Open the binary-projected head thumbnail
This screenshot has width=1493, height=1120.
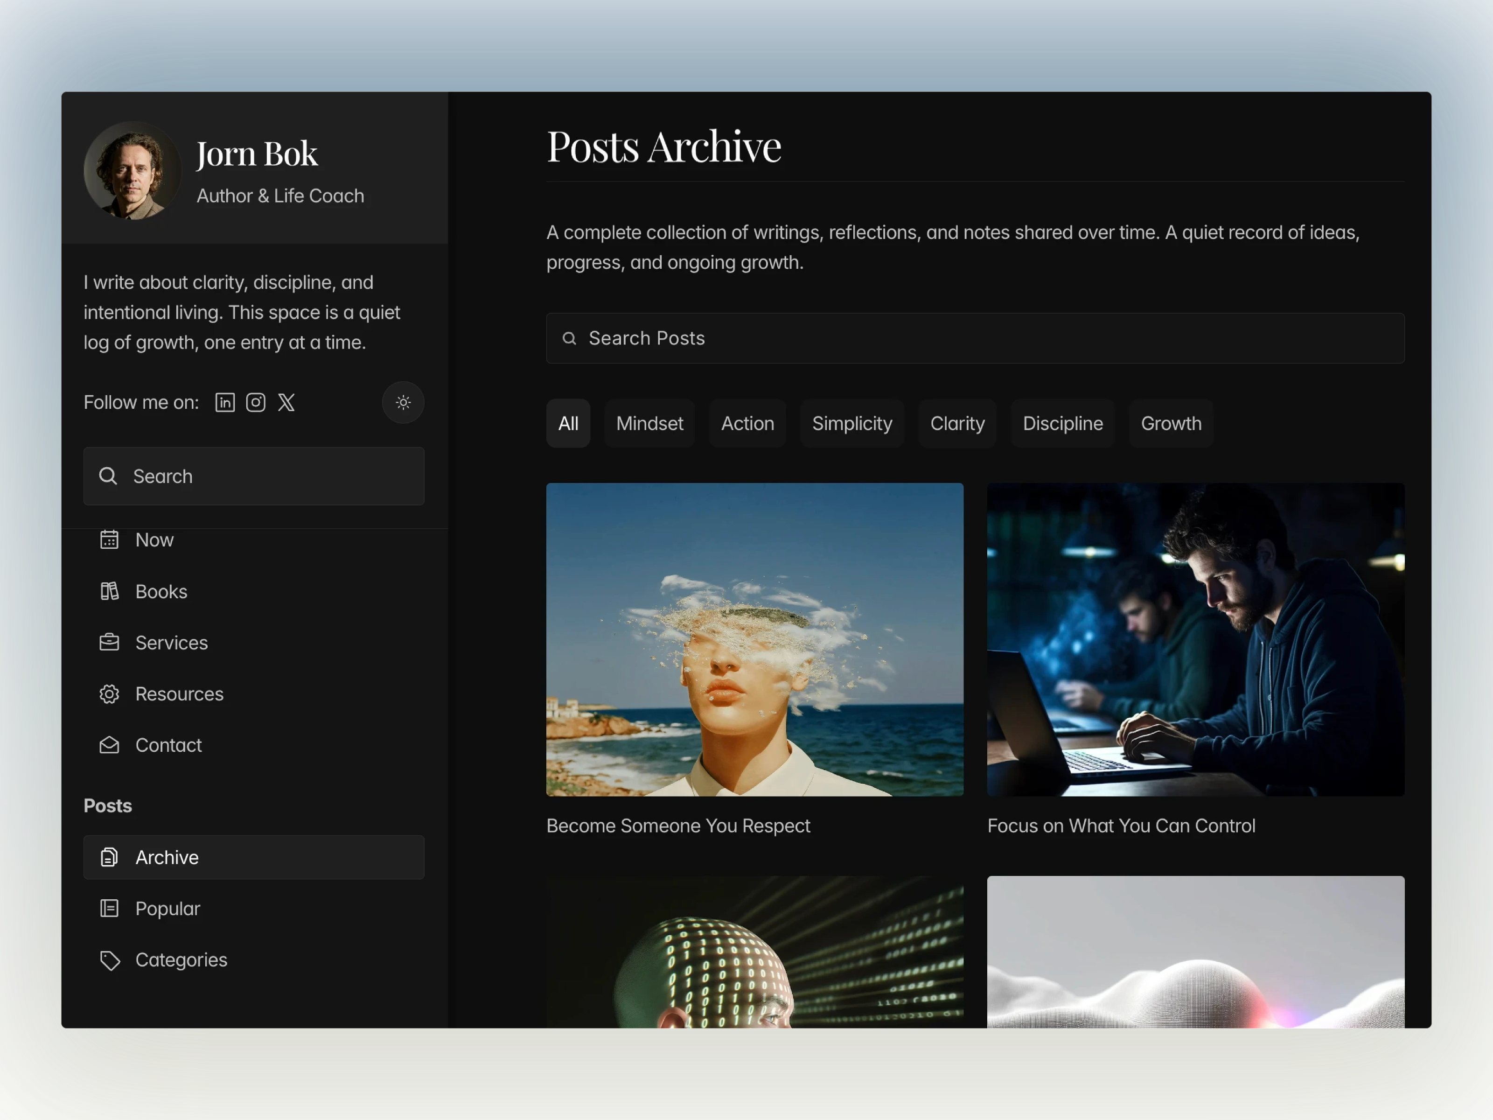coord(754,952)
